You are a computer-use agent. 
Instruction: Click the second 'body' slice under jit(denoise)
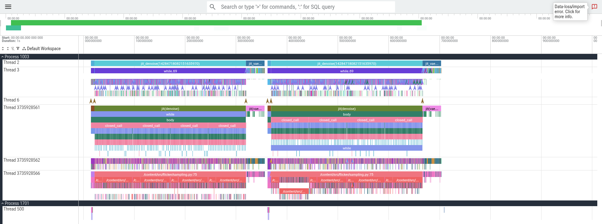coord(346,114)
